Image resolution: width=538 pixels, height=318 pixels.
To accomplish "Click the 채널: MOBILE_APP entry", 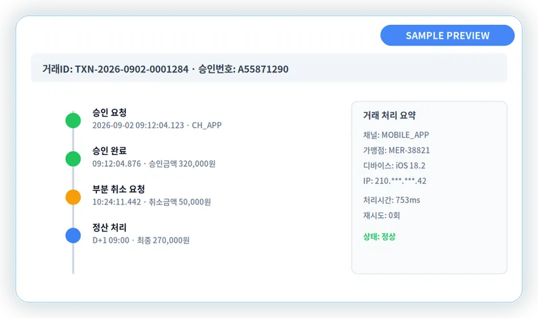I will [x=396, y=135].
